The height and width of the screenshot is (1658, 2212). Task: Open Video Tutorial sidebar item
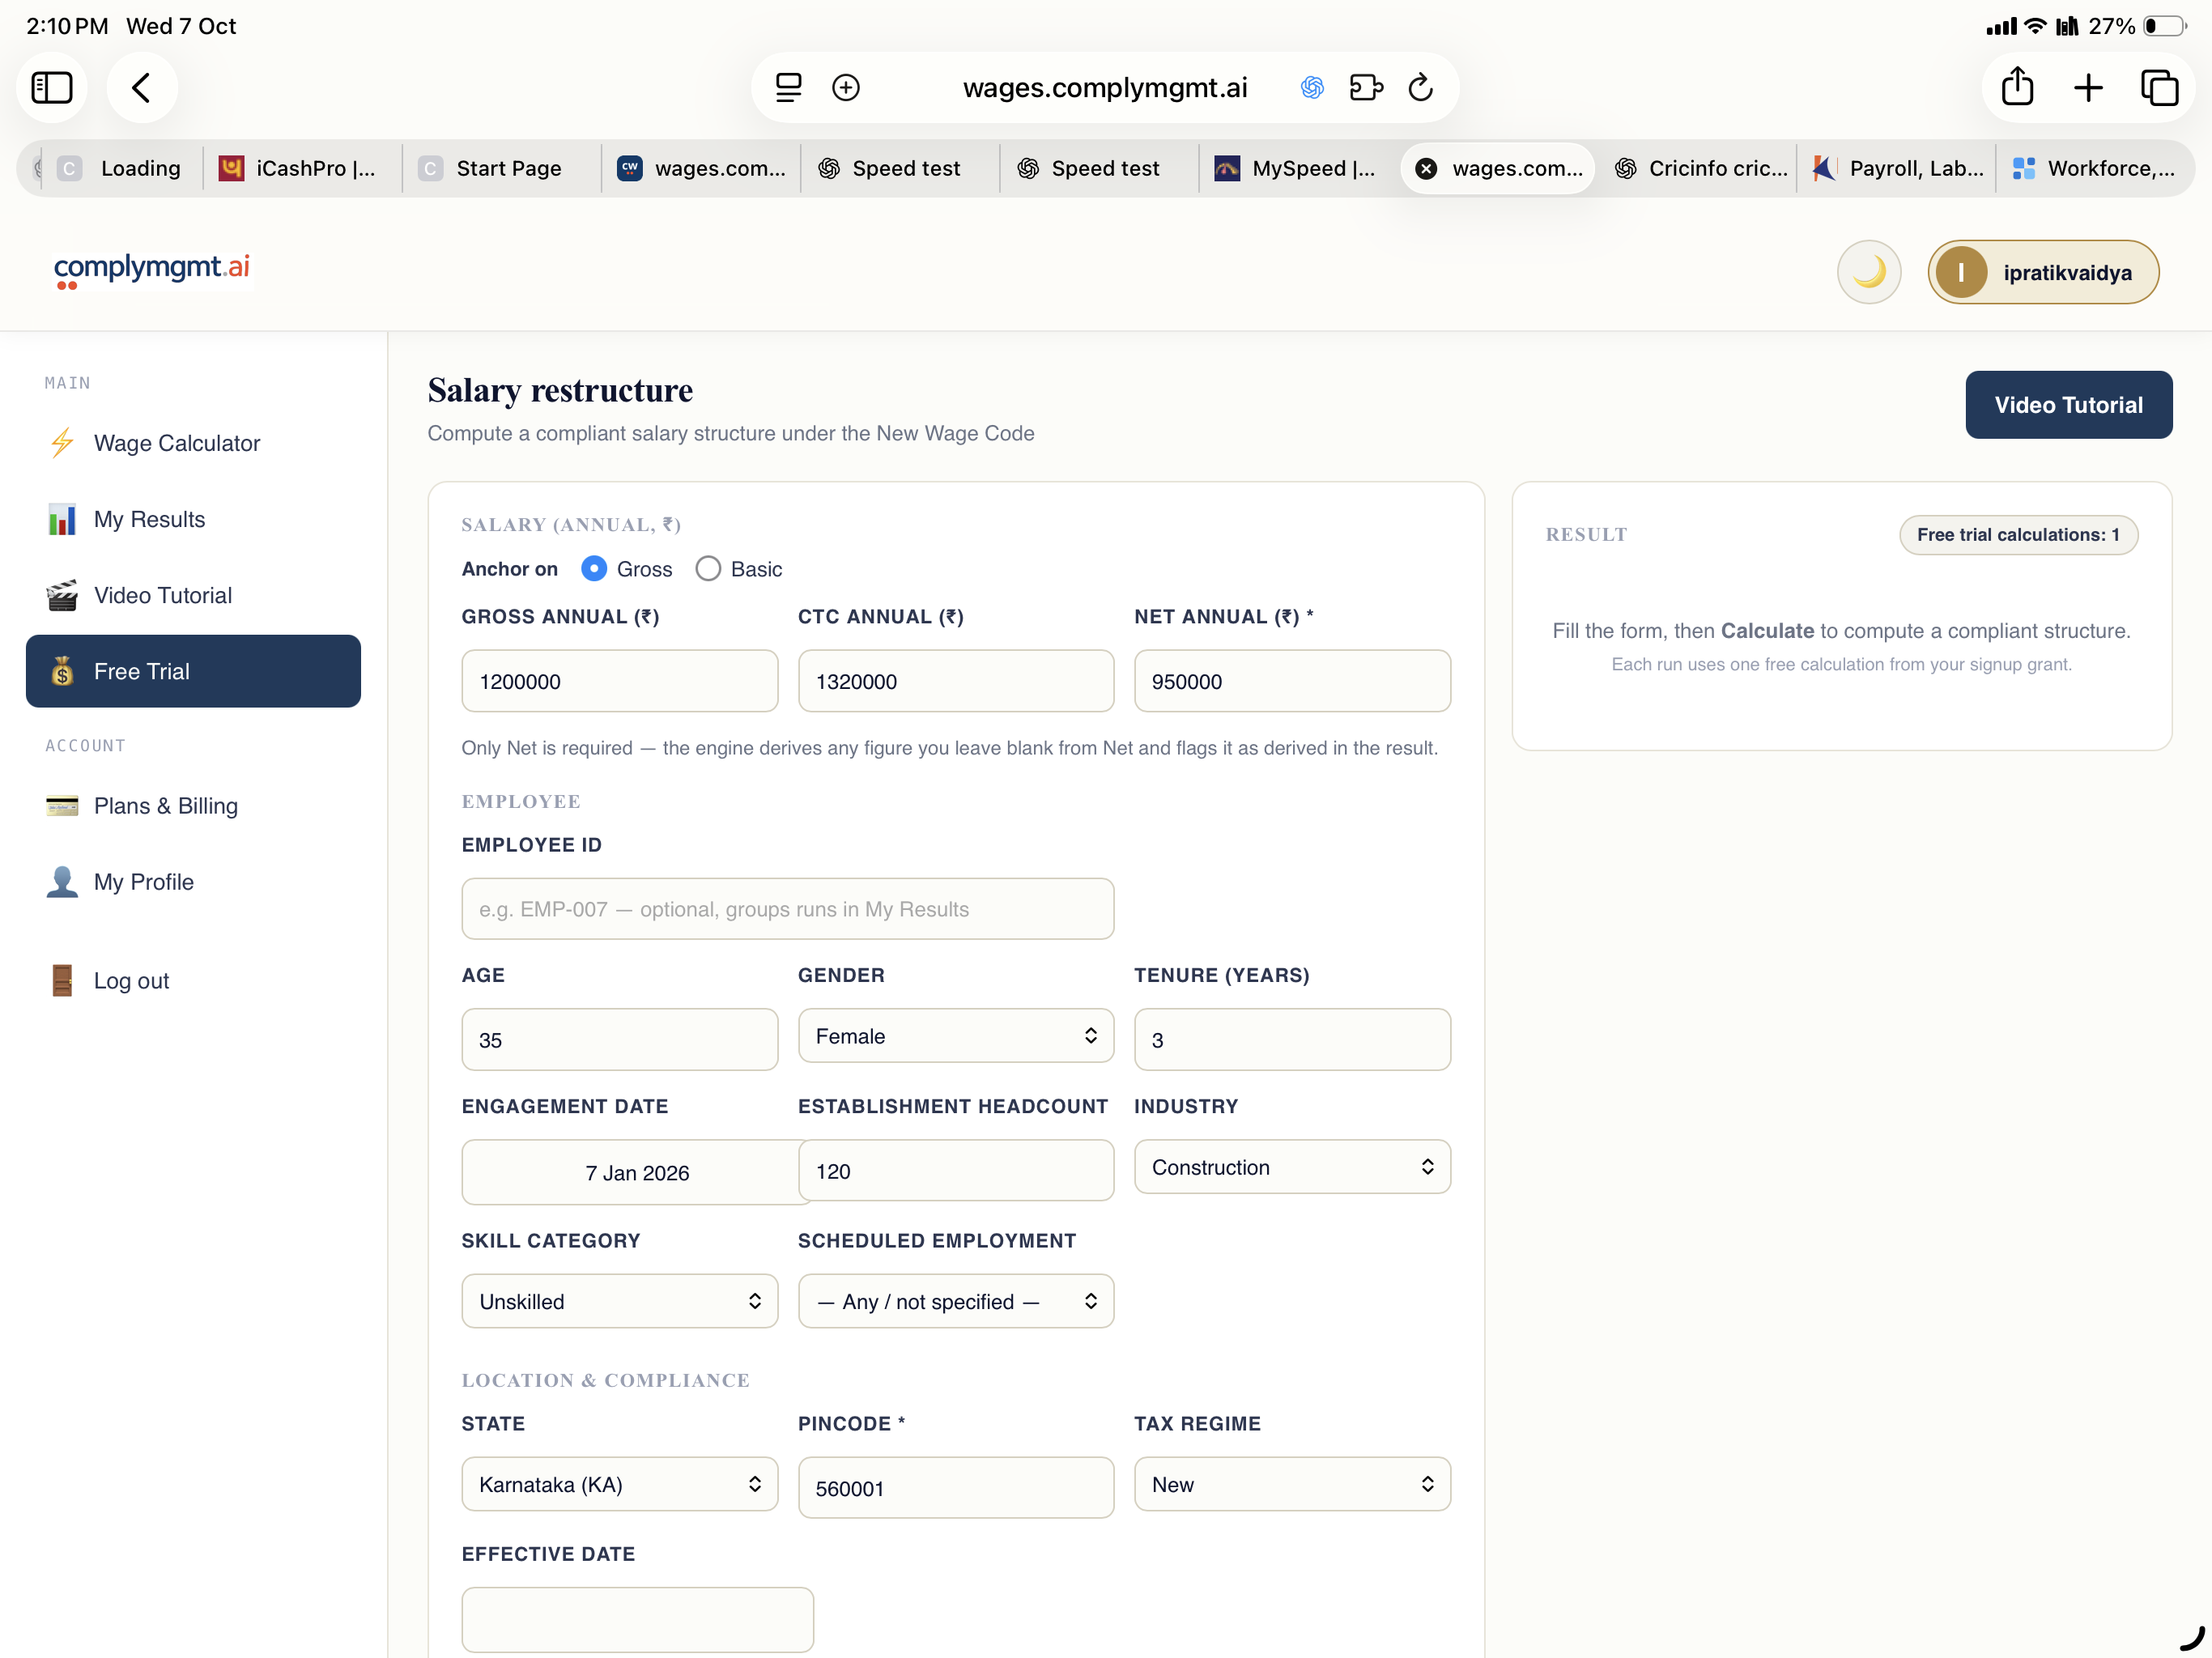click(193, 595)
